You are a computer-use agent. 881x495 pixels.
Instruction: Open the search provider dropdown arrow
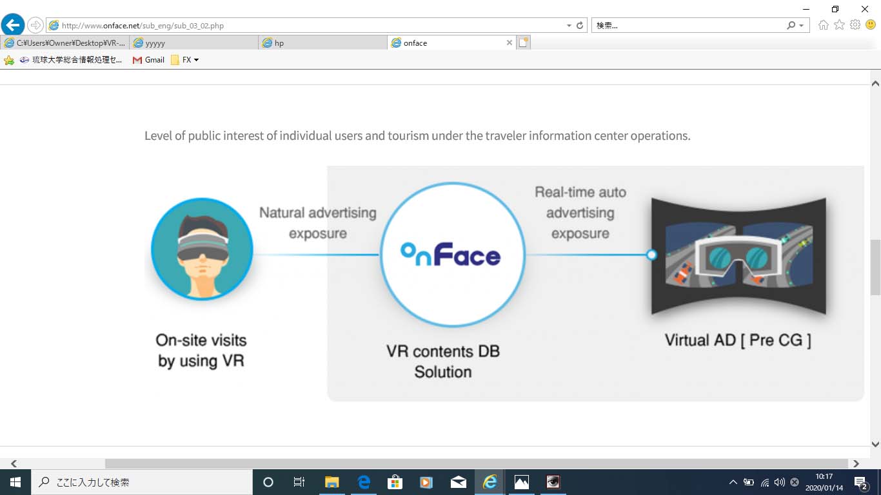(802, 26)
